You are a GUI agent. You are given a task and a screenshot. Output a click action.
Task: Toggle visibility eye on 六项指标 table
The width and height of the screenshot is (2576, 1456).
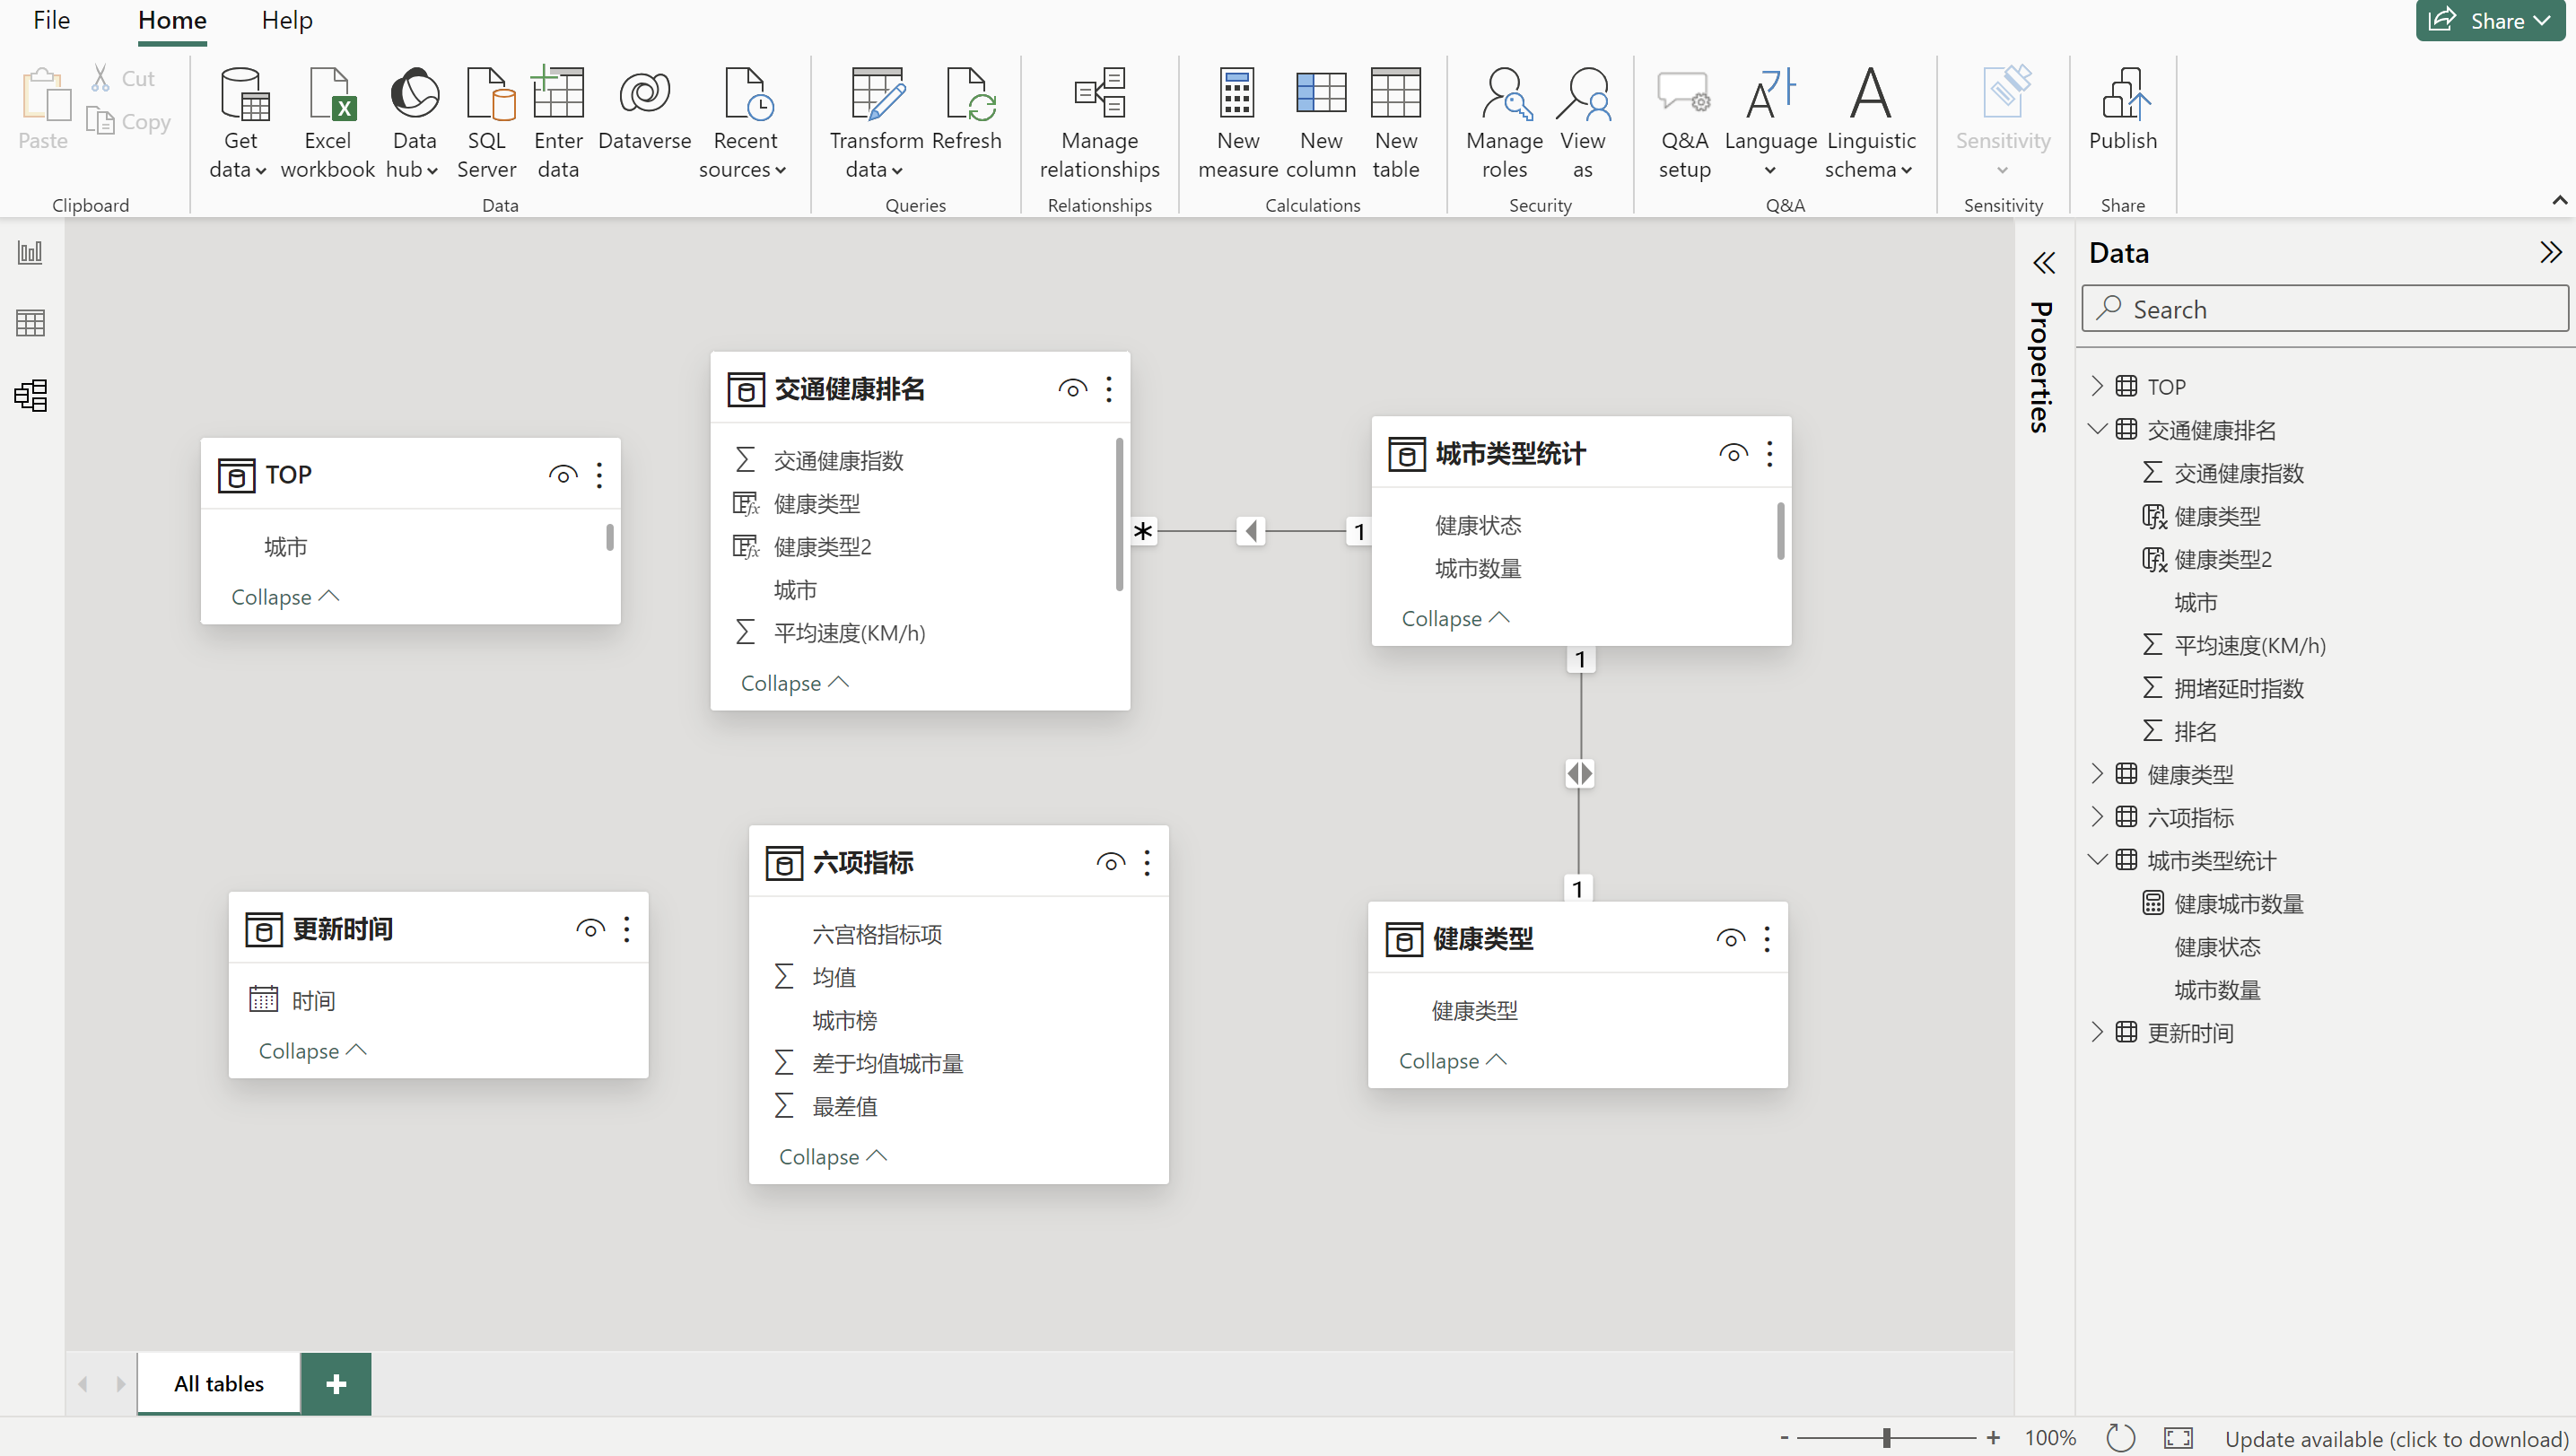click(x=1110, y=862)
